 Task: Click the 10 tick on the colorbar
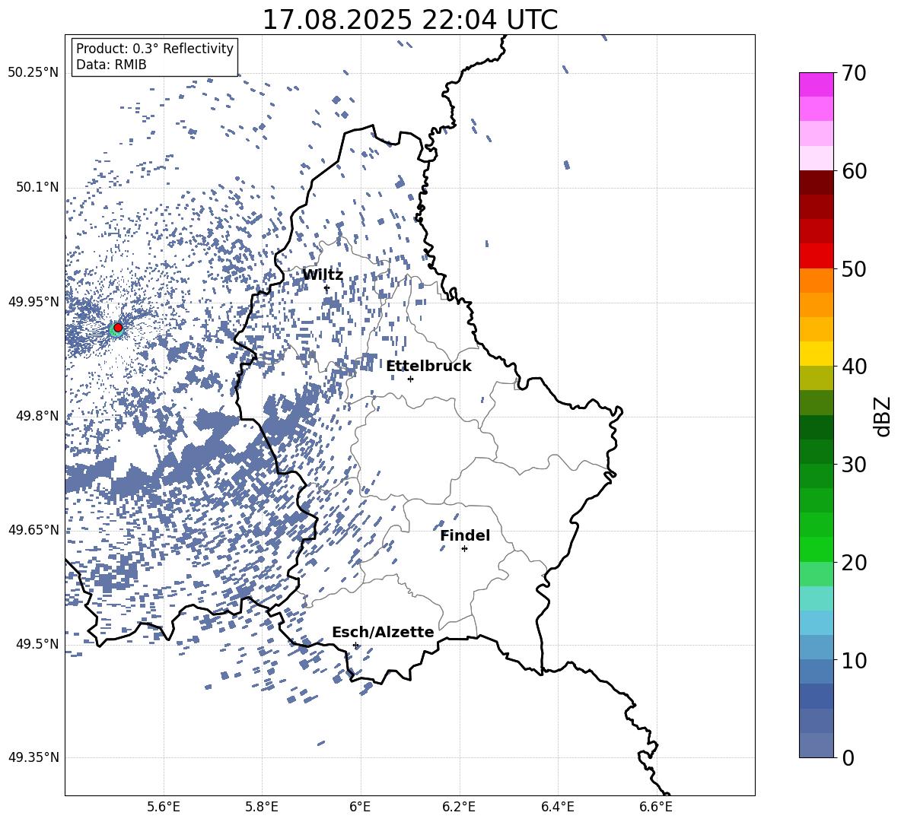(x=854, y=660)
